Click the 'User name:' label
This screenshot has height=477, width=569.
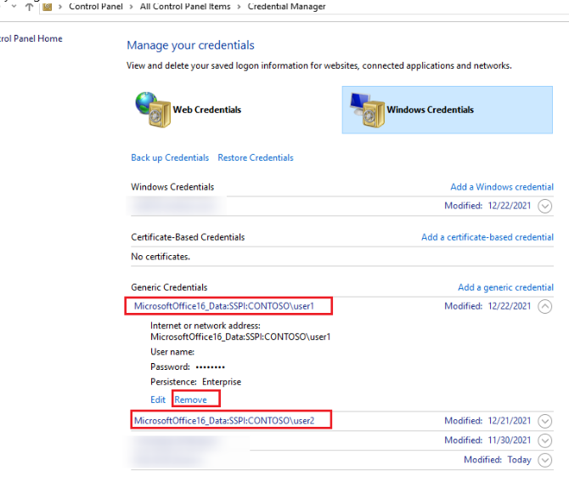tap(172, 352)
